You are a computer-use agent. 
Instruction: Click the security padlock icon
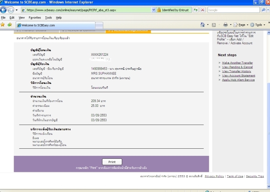pyautogui.click(x=159, y=10)
